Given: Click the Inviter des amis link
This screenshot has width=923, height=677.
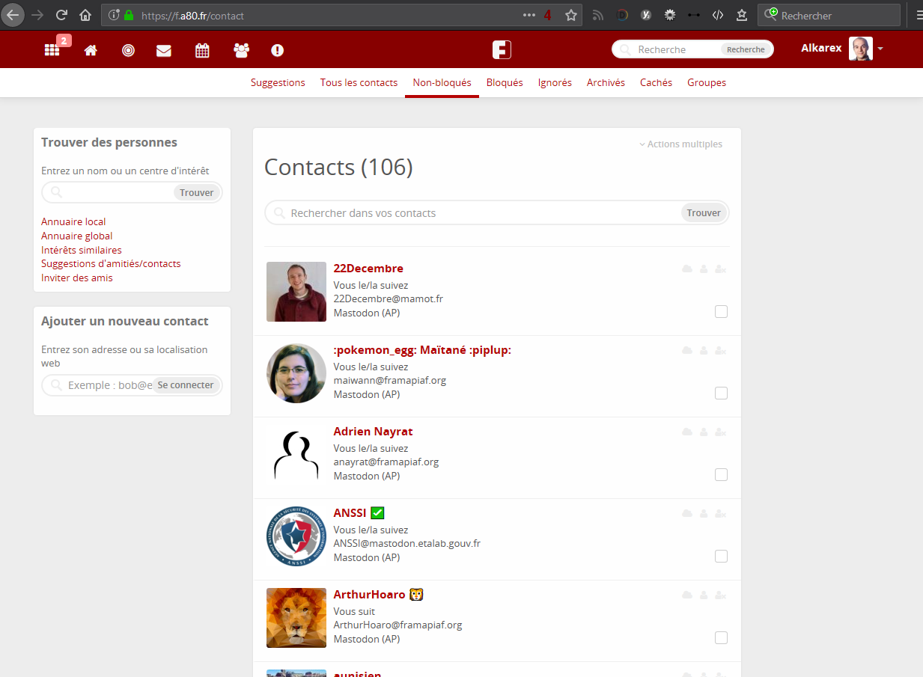Looking at the screenshot, I should pyautogui.click(x=78, y=278).
